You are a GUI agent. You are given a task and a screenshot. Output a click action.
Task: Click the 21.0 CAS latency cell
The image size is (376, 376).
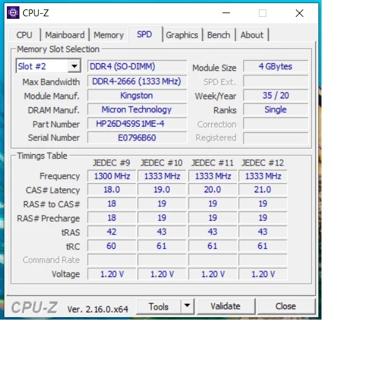263,190
